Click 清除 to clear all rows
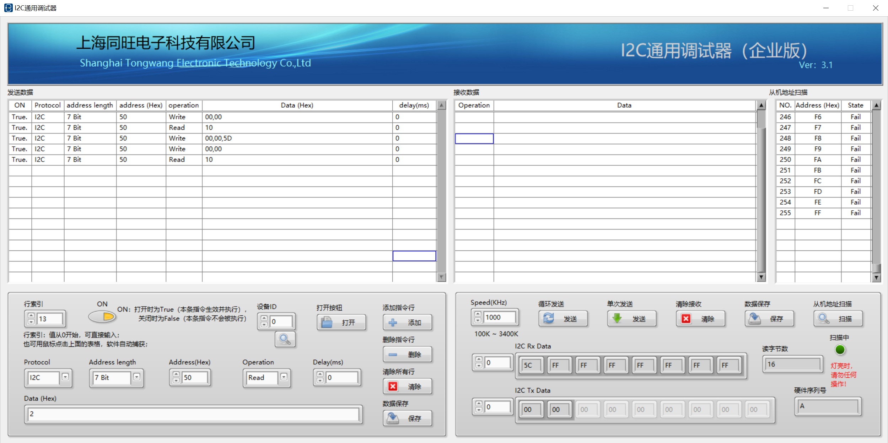The height and width of the screenshot is (443, 888). pyautogui.click(x=408, y=386)
